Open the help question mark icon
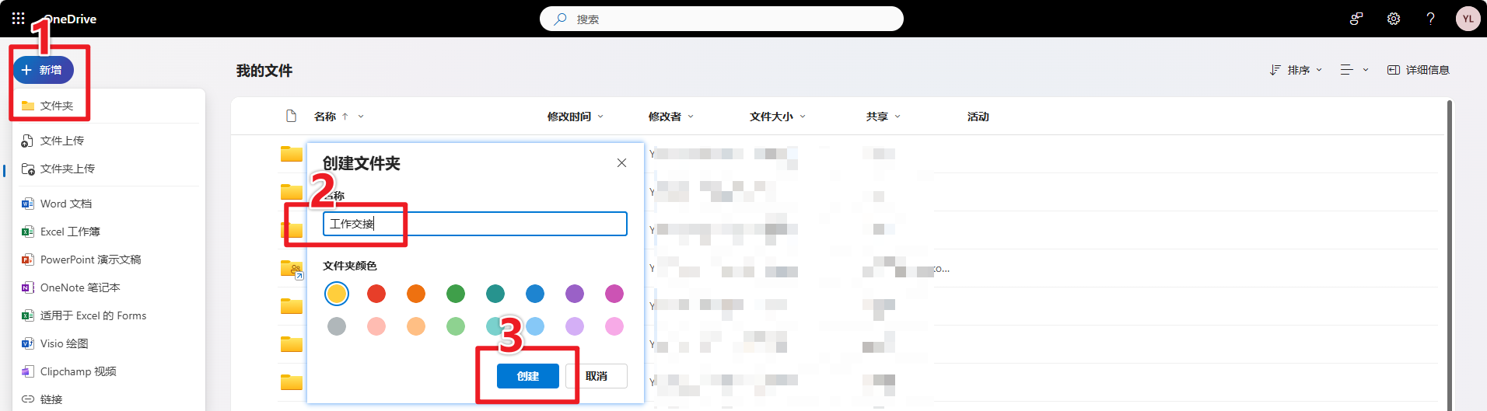 point(1430,19)
